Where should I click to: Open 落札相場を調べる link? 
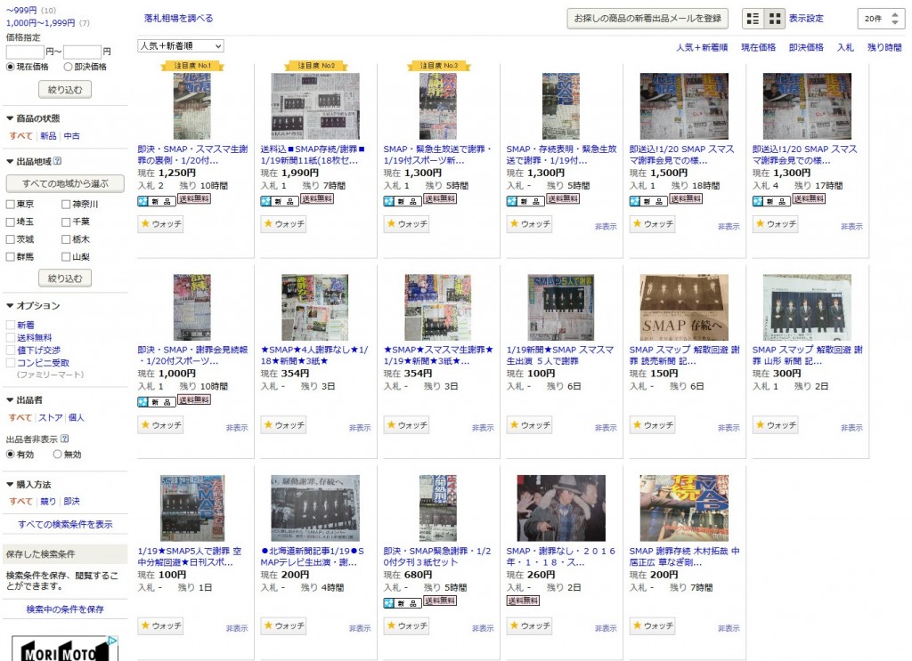click(x=178, y=19)
